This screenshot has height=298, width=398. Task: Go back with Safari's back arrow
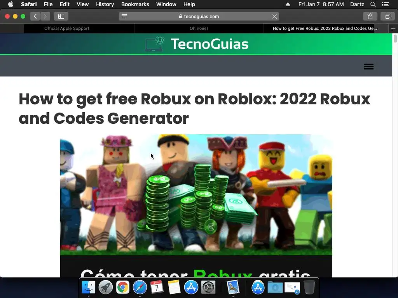pyautogui.click(x=35, y=16)
